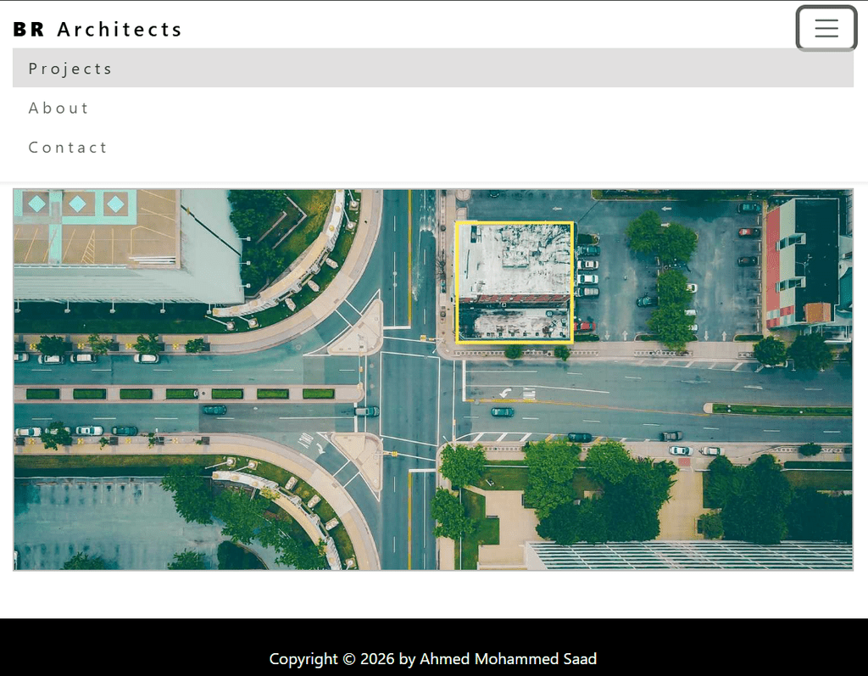Image resolution: width=868 pixels, height=676 pixels.
Task: Go to the About section
Action: 433,108
